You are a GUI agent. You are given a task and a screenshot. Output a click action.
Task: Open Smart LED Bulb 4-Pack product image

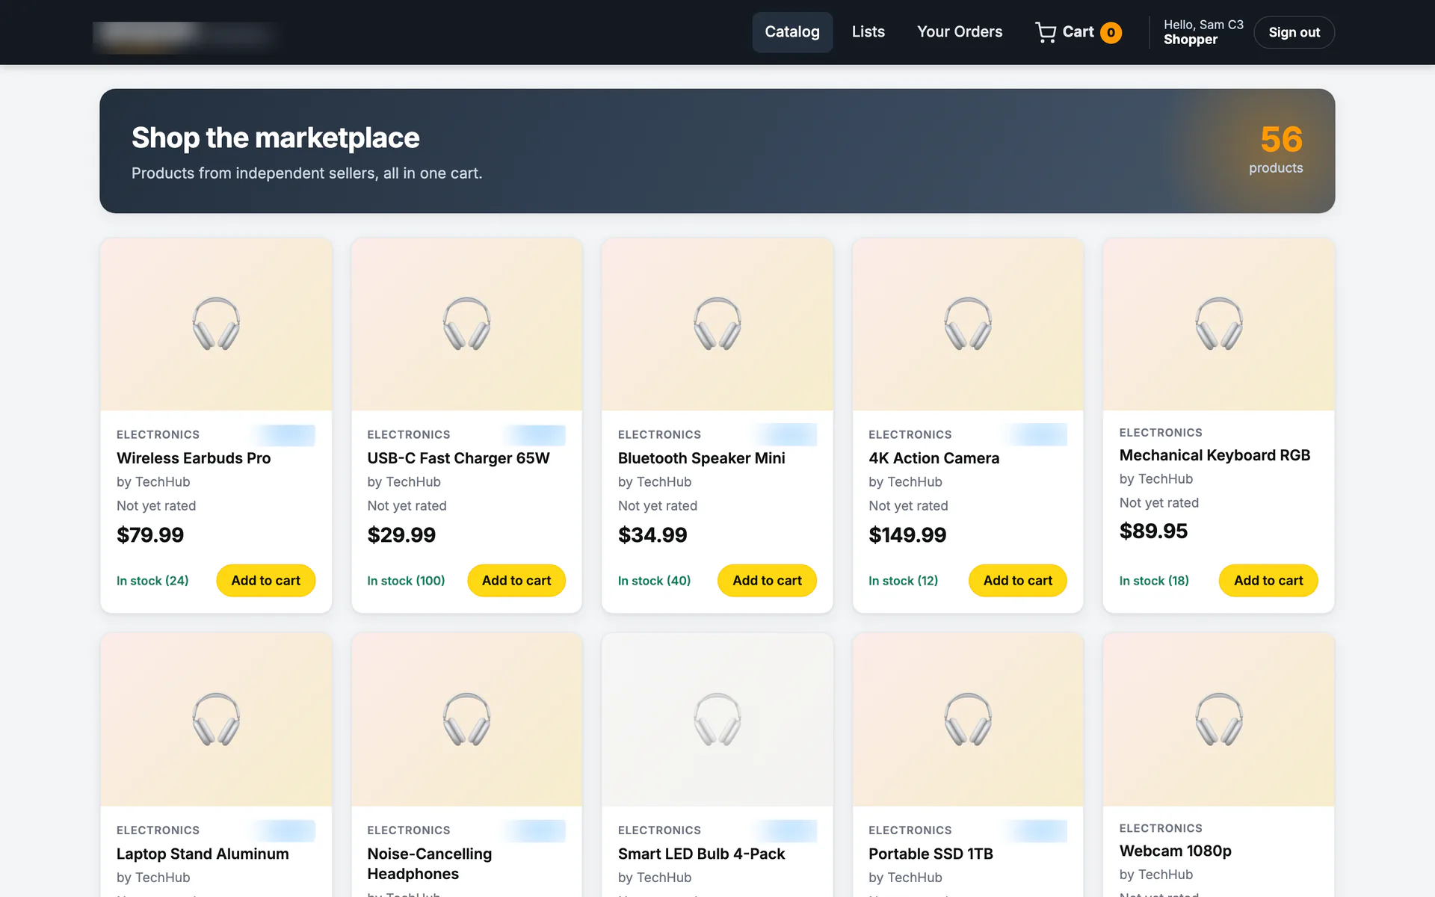coord(717,720)
